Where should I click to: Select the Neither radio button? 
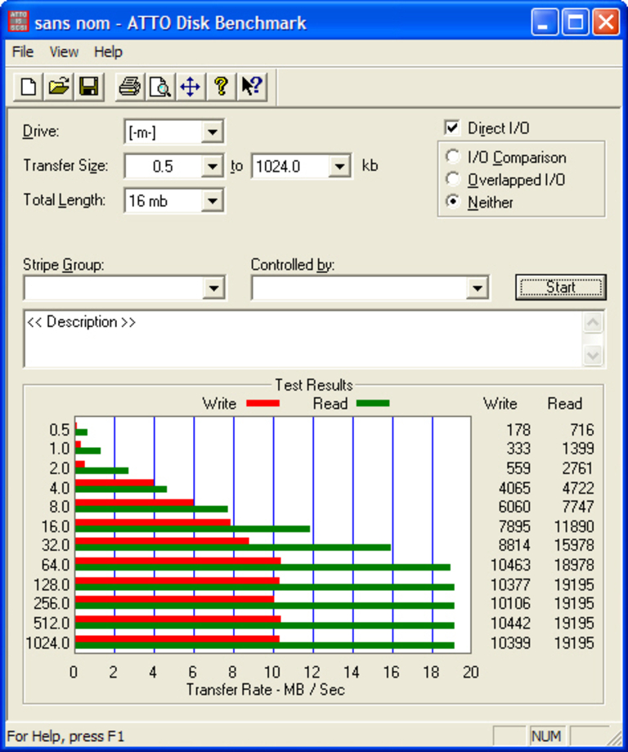[452, 202]
